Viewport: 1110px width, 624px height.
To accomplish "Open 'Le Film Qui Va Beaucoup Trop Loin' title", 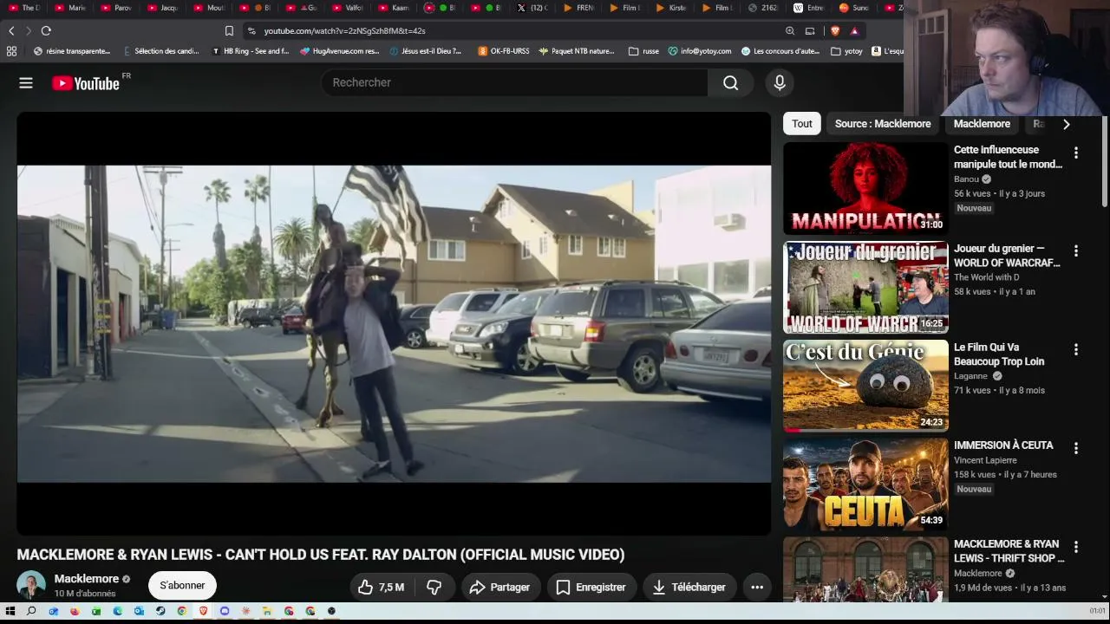I will [999, 354].
